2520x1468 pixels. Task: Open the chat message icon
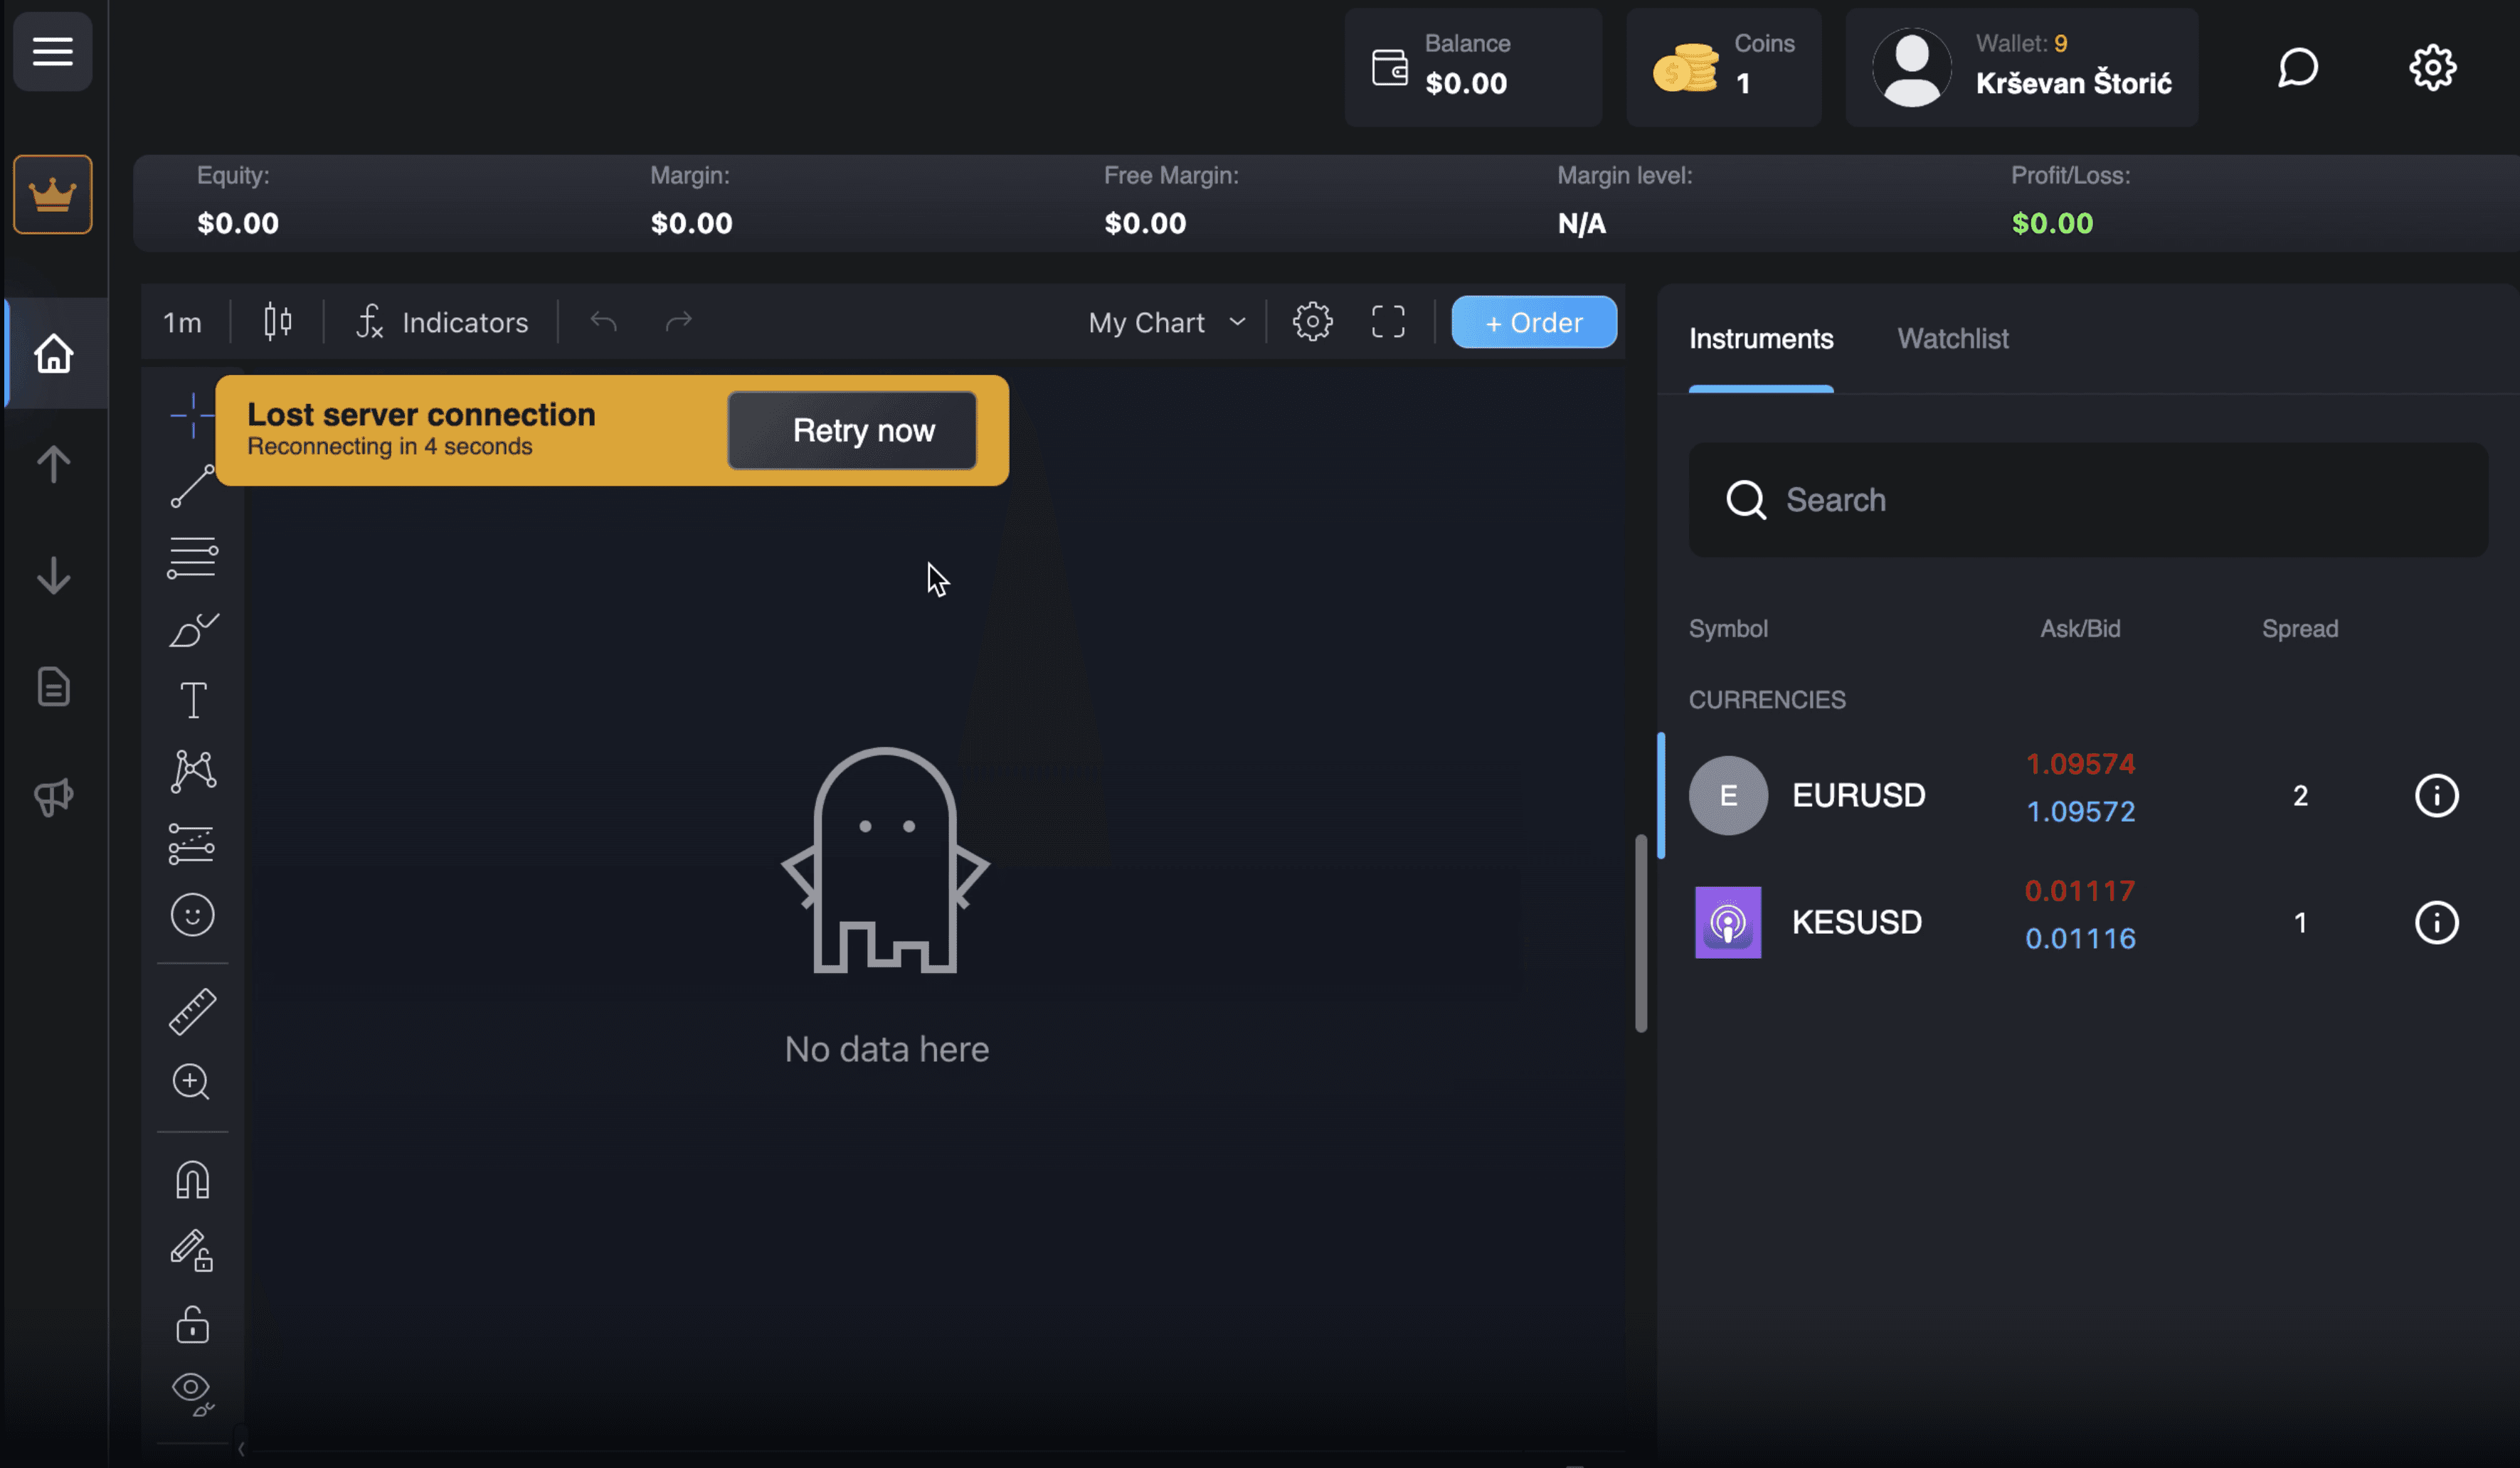(2297, 68)
